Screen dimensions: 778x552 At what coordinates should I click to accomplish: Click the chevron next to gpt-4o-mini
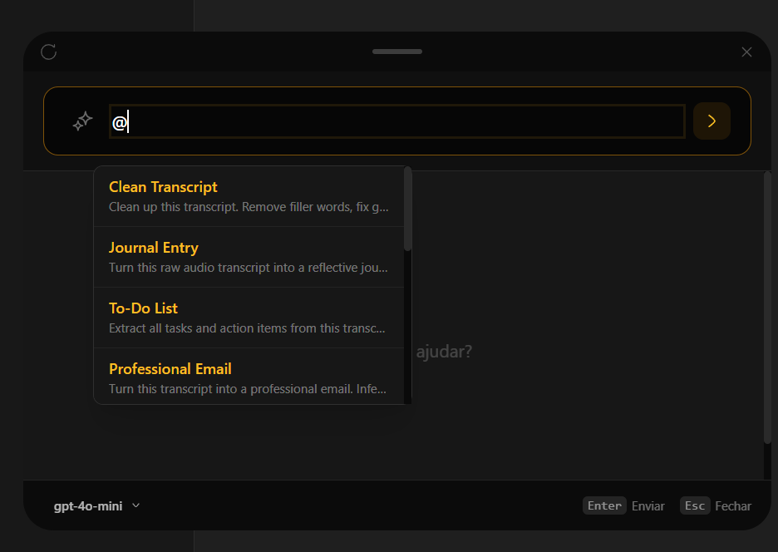point(136,505)
